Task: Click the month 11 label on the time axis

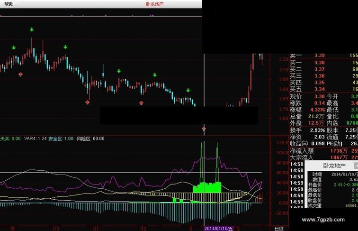Action: (96, 229)
